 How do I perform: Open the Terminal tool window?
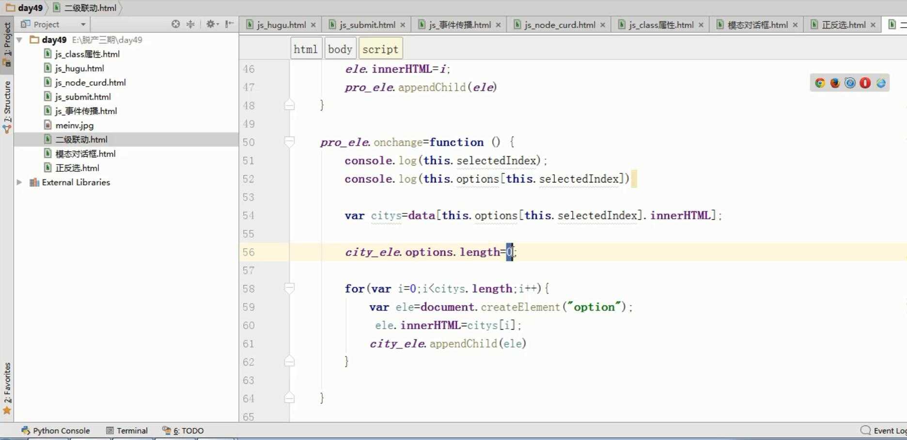[127, 430]
